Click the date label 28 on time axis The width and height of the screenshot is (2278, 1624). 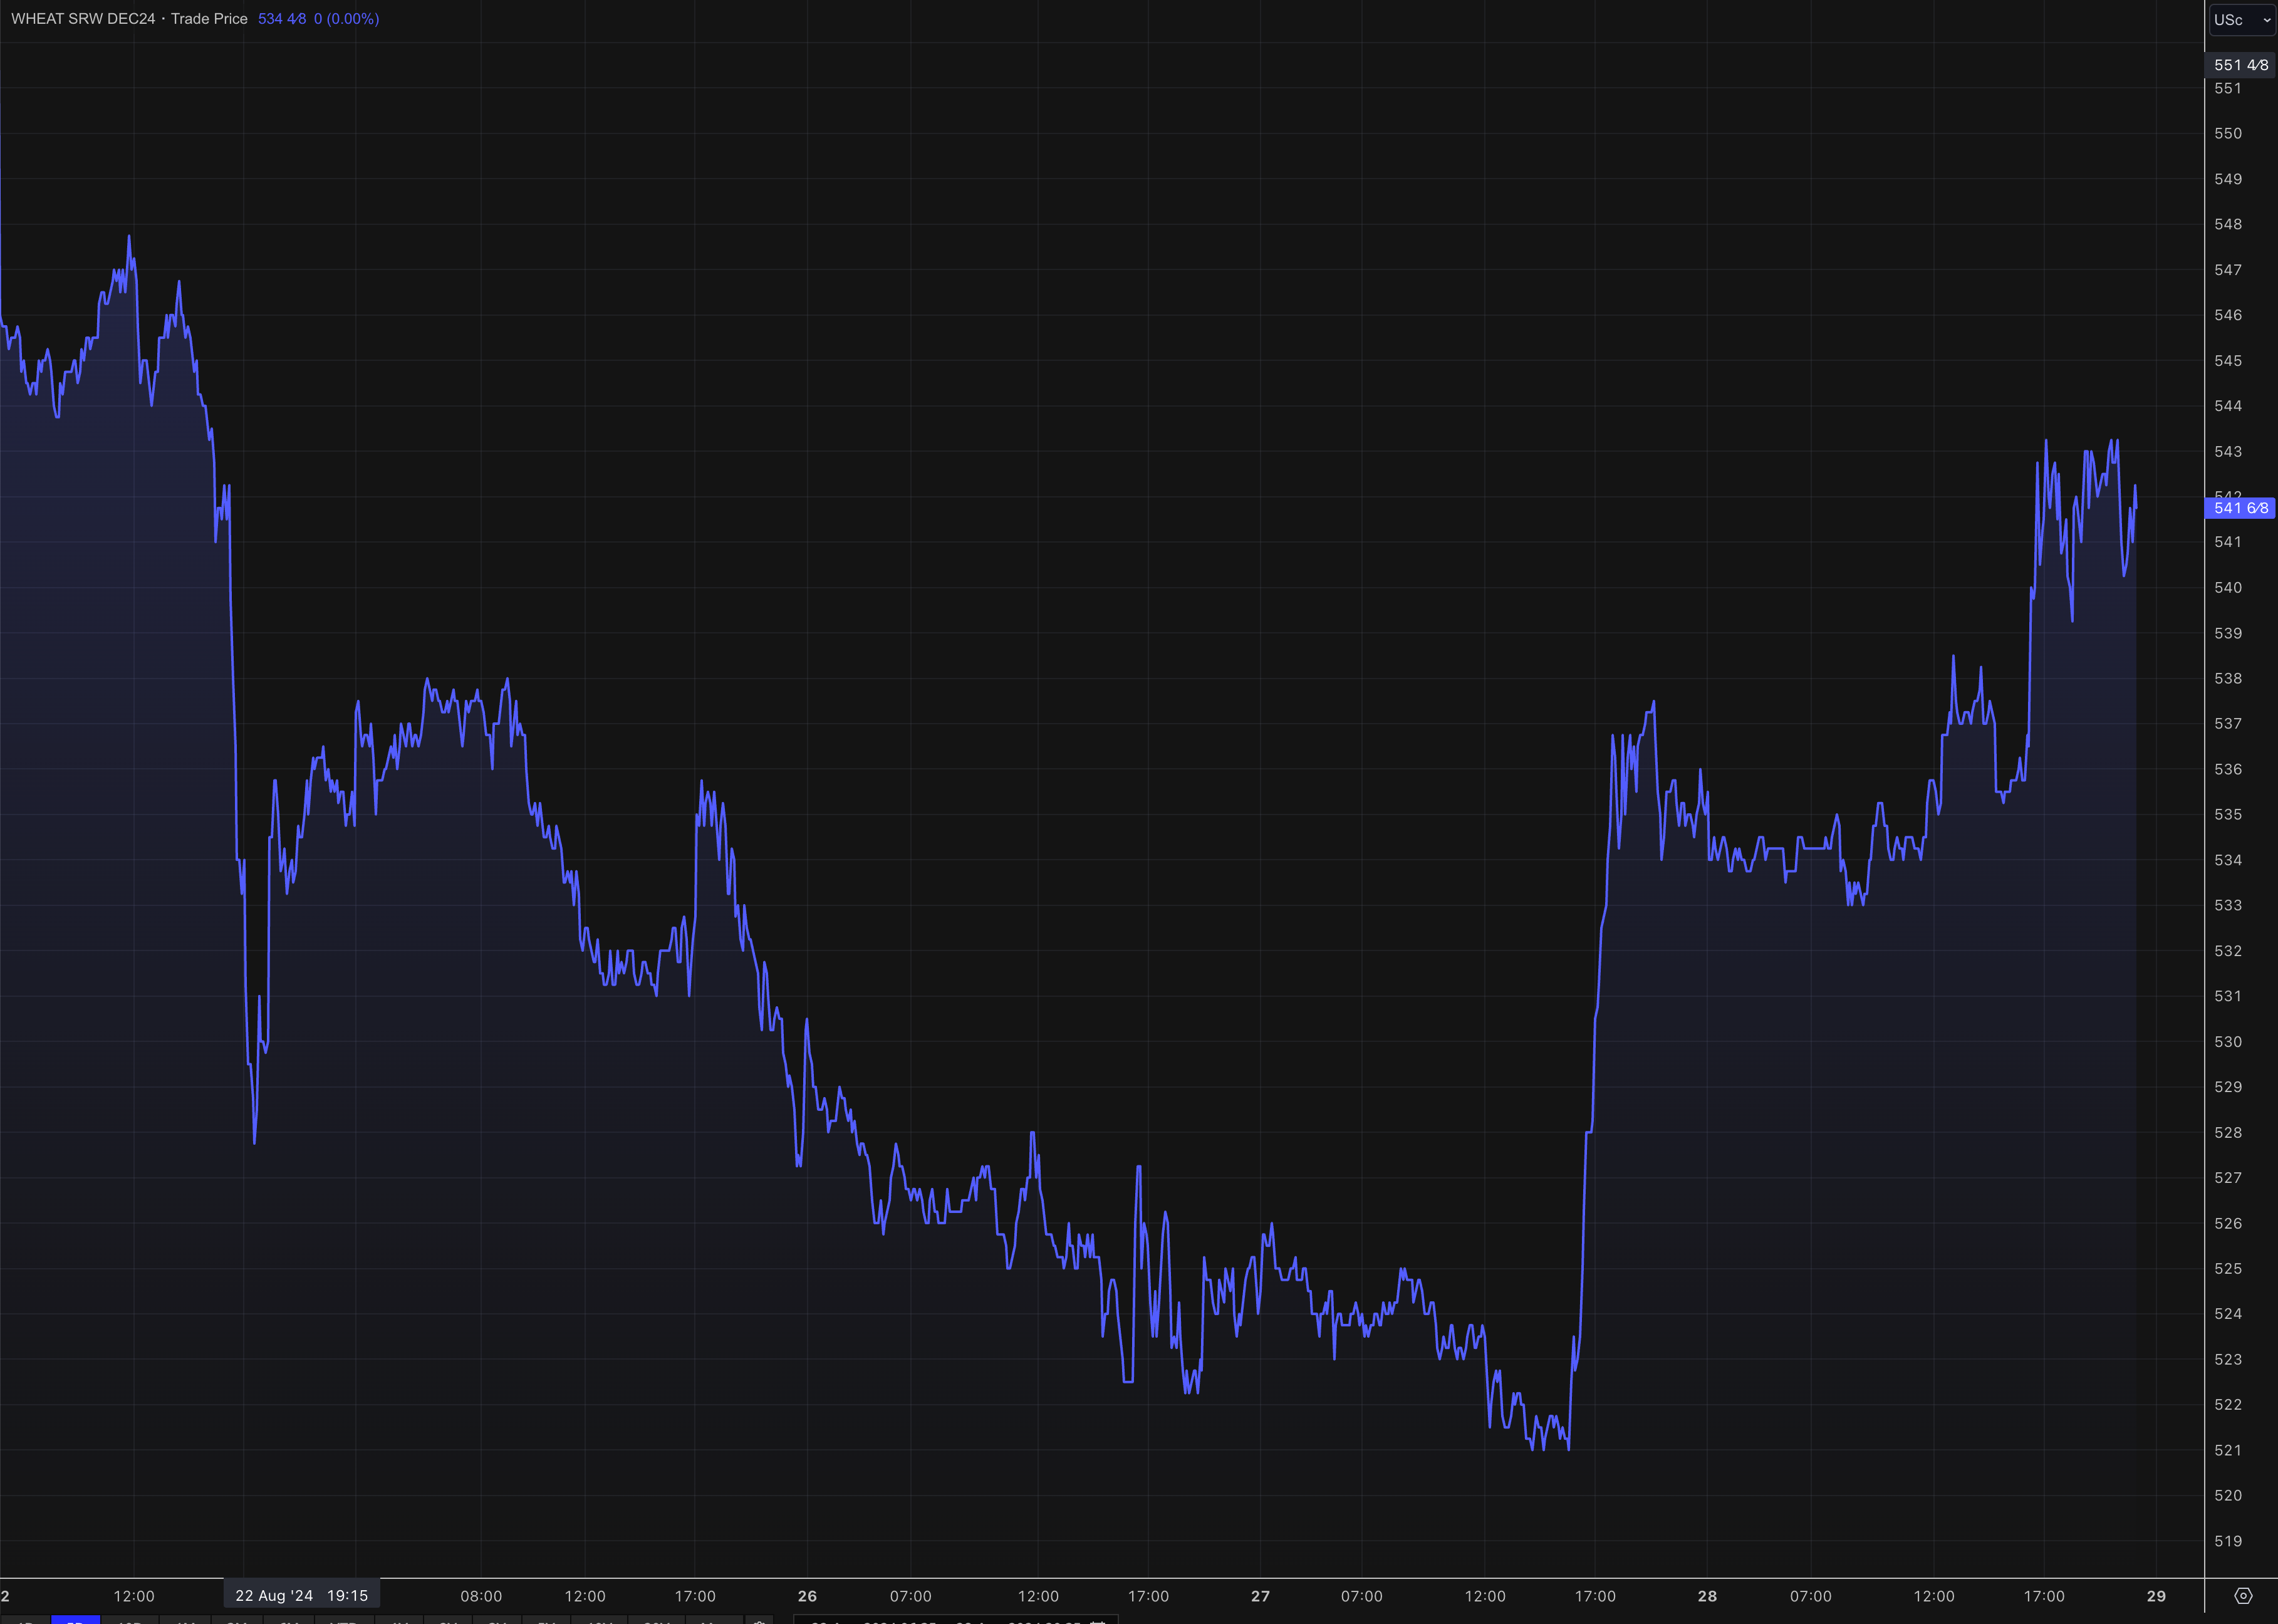point(1707,1596)
